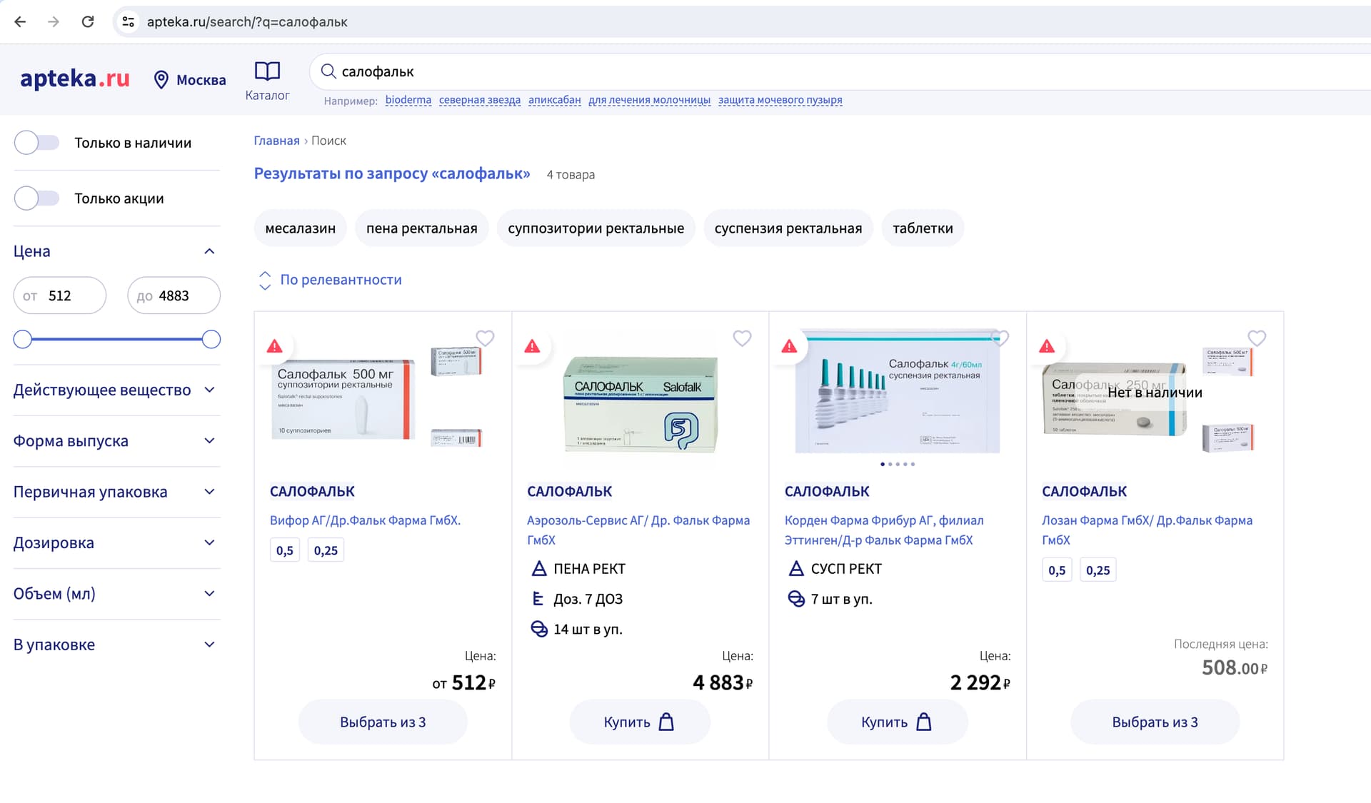The width and height of the screenshot is (1371, 803).
Task: Click the maximum price slider handle
Action: coord(211,339)
